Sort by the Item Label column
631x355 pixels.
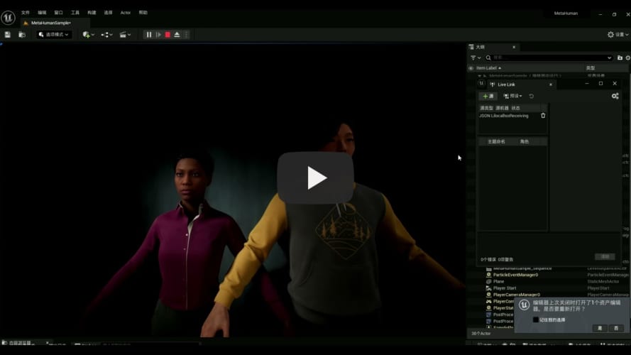tap(488, 68)
